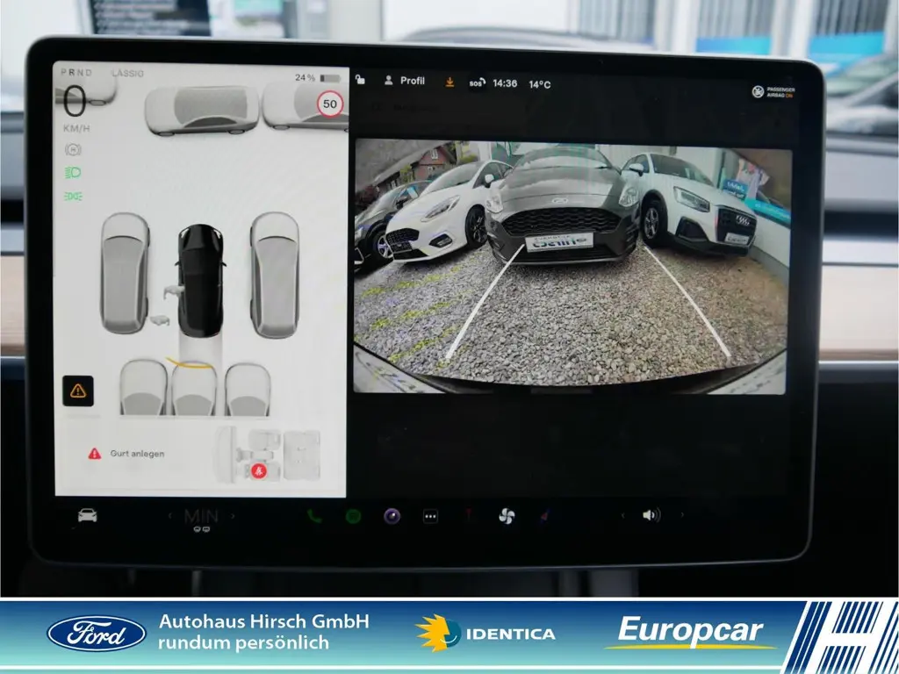Image resolution: width=899 pixels, height=674 pixels.
Task: Increase cabin temperature with right arrow
Action: pyautogui.click(x=233, y=516)
